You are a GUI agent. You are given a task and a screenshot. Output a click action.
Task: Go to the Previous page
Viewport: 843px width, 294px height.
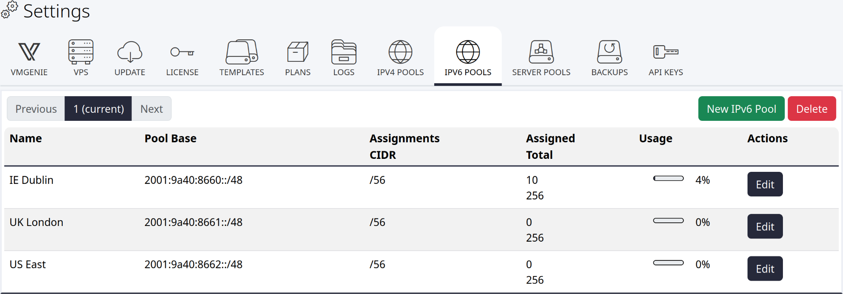36,109
